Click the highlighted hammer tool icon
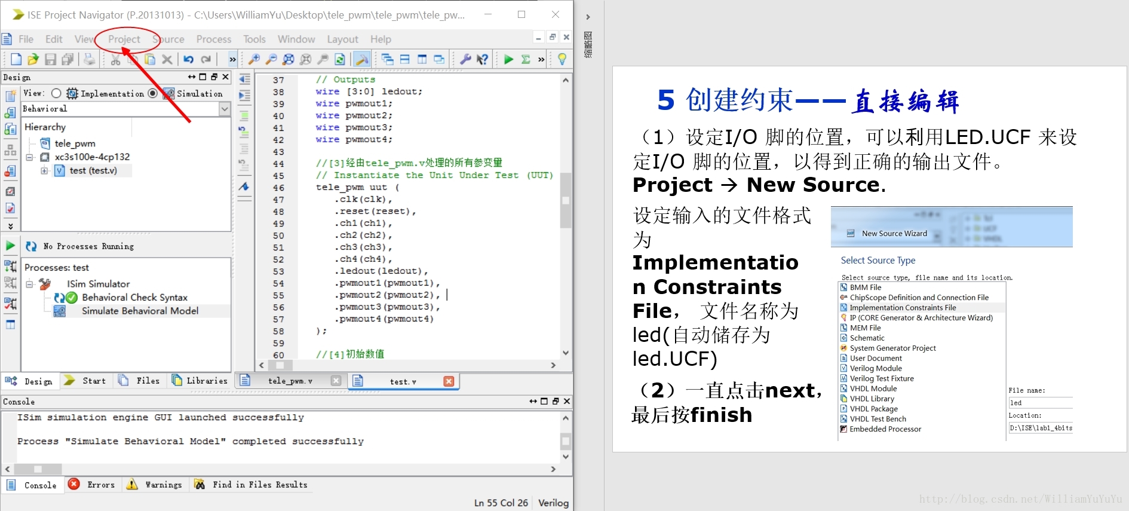The height and width of the screenshot is (511, 1129). tap(361, 59)
